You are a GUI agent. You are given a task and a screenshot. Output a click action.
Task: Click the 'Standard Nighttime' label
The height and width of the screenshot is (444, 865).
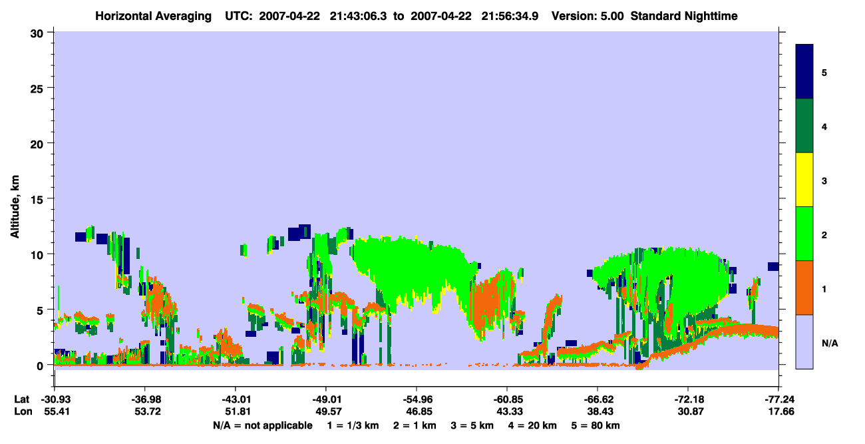pyautogui.click(x=685, y=15)
